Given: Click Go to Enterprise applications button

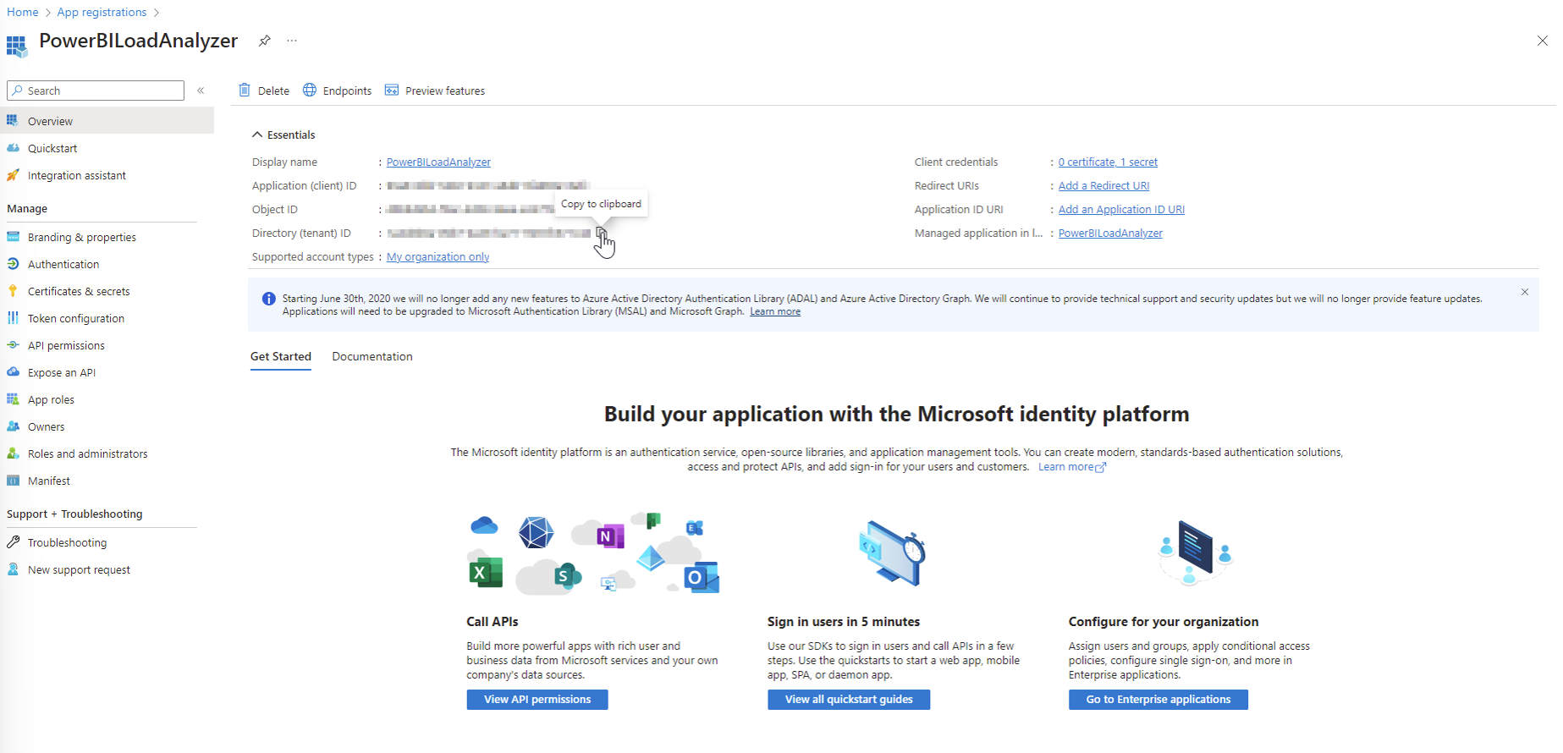Looking at the screenshot, I should tap(1158, 699).
